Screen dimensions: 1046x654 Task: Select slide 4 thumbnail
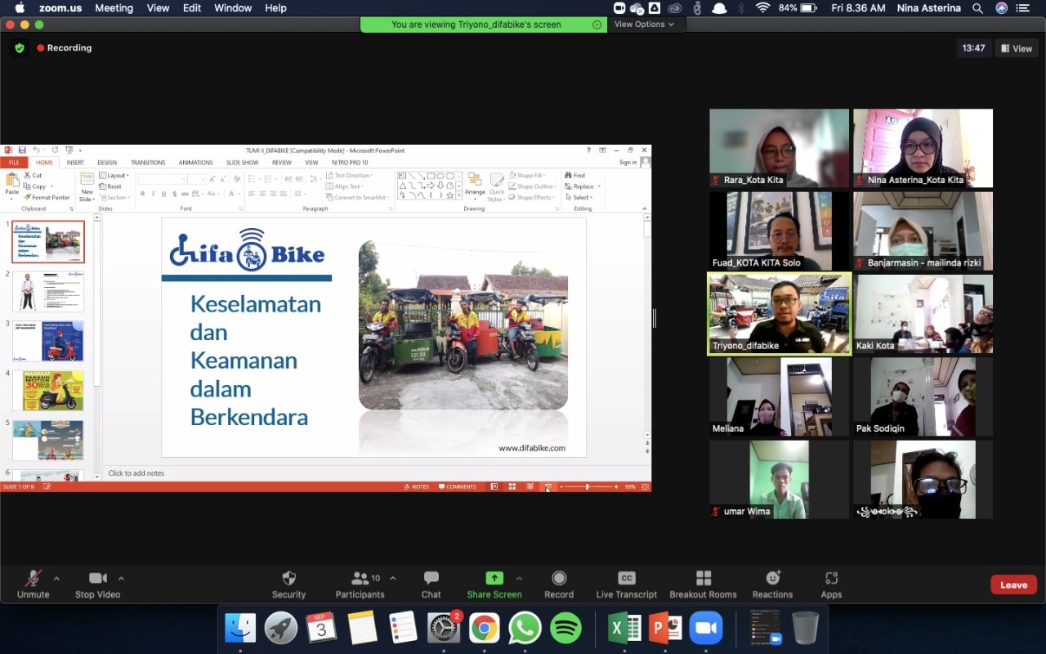click(48, 390)
